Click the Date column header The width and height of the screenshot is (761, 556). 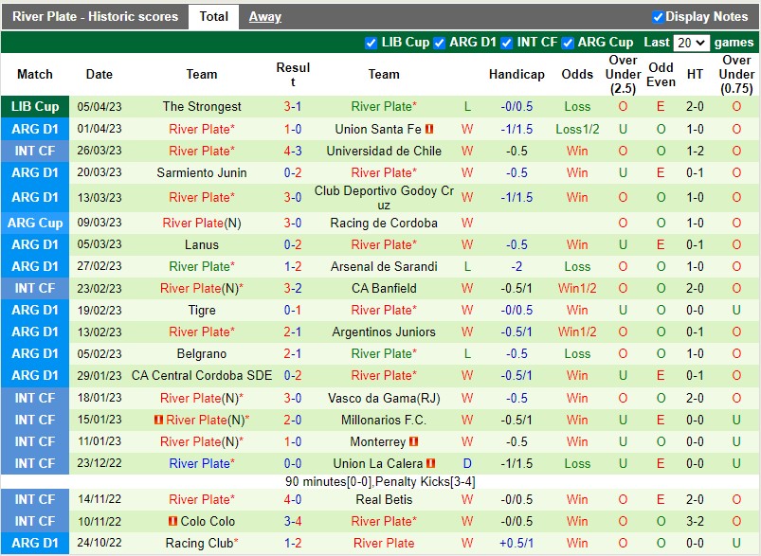[x=99, y=74]
